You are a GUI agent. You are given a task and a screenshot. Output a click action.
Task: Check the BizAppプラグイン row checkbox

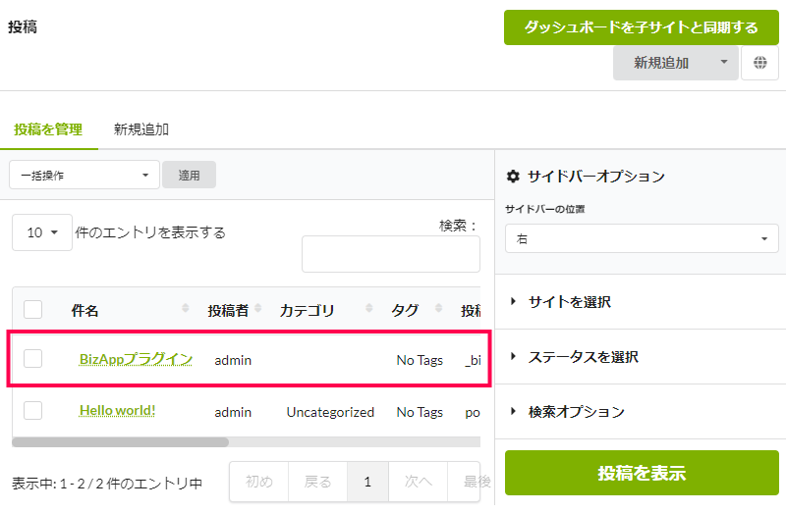click(x=32, y=358)
